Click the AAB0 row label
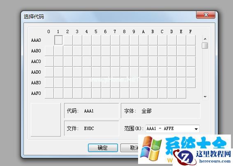This screenshot has width=233, height=166. pyautogui.click(x=36, y=51)
